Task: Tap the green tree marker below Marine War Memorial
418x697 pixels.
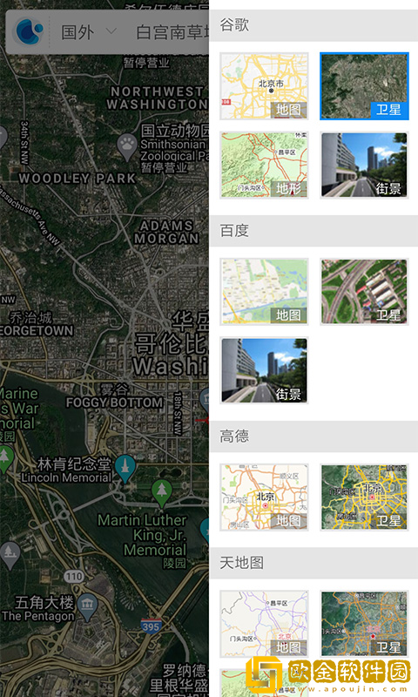Action: [x=5, y=459]
